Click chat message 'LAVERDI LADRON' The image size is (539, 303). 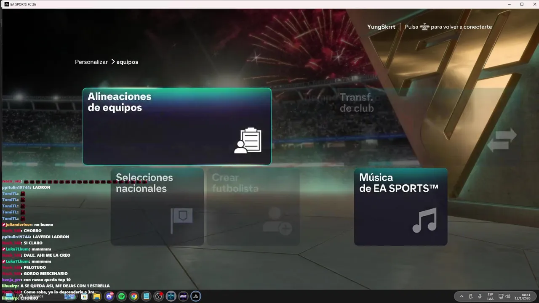[51, 237]
